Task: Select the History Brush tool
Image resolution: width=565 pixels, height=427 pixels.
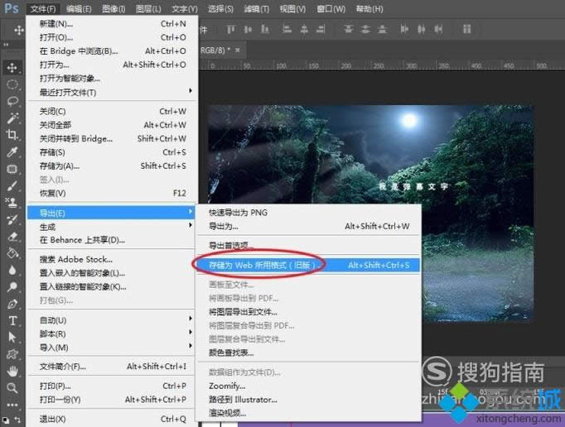Action: click(12, 219)
